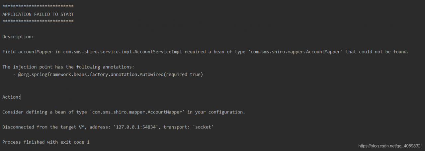Click 'com.sms.shiro.mapper.AccountMapper' in the Consider line
Image resolution: width=425 pixels, height=151 pixels.
point(137,112)
